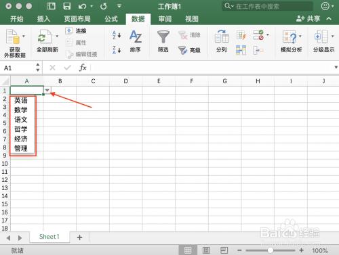
Task: Expand Refresh All dropdown arrow
Action: (x=57, y=36)
